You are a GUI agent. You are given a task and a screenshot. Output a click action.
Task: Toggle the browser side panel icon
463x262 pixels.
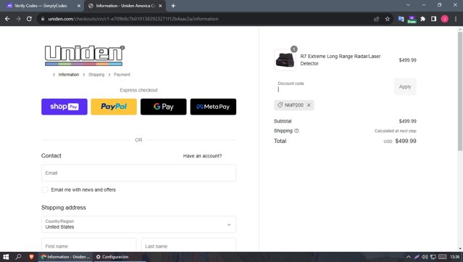[433, 19]
